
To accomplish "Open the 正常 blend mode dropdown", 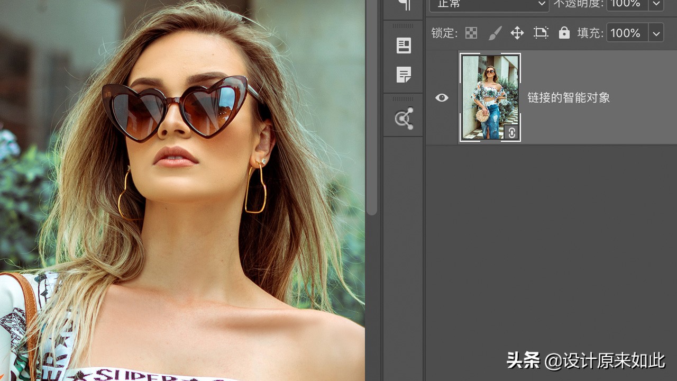I will (489, 4).
